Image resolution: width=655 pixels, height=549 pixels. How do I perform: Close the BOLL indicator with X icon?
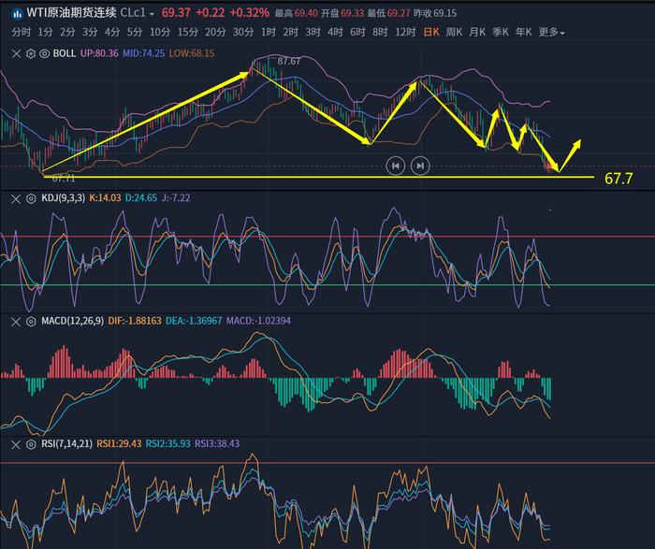coord(16,53)
